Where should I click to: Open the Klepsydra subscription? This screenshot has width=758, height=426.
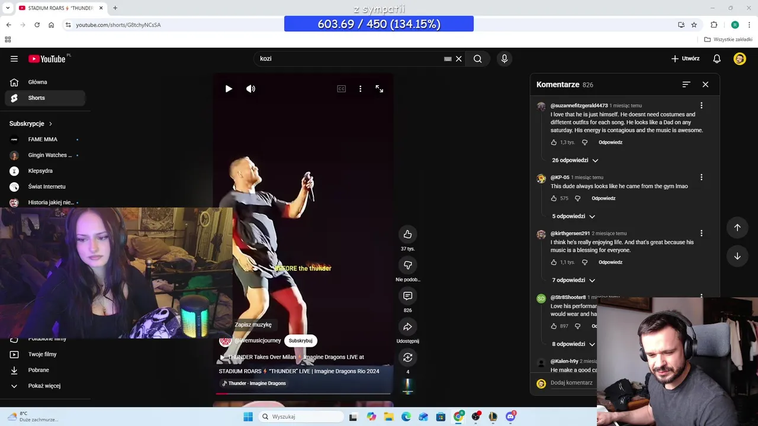click(x=45, y=171)
